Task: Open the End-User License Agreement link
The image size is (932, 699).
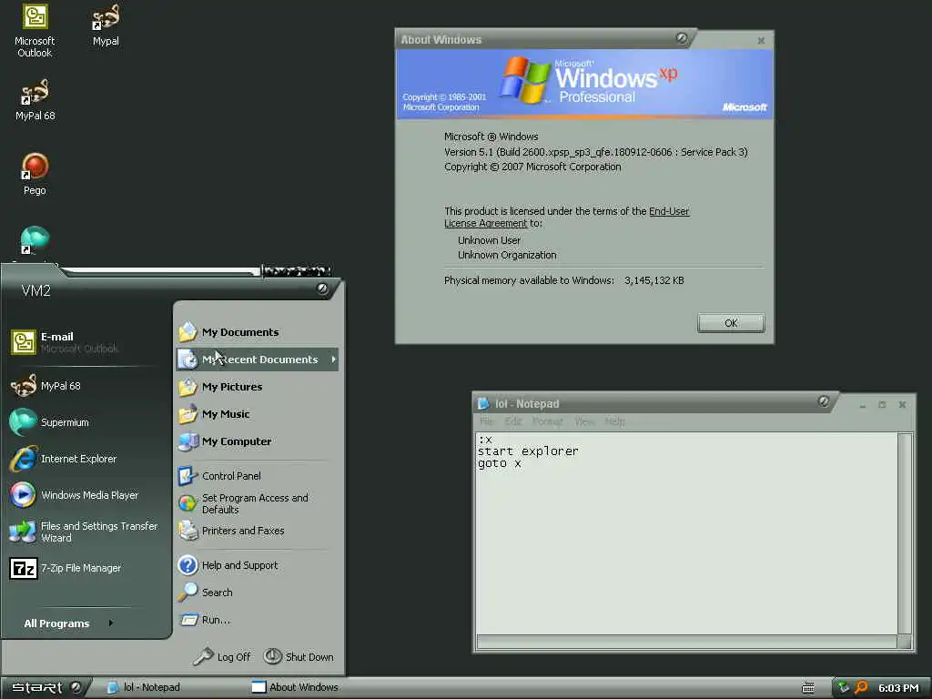Action: pyautogui.click(x=669, y=211)
